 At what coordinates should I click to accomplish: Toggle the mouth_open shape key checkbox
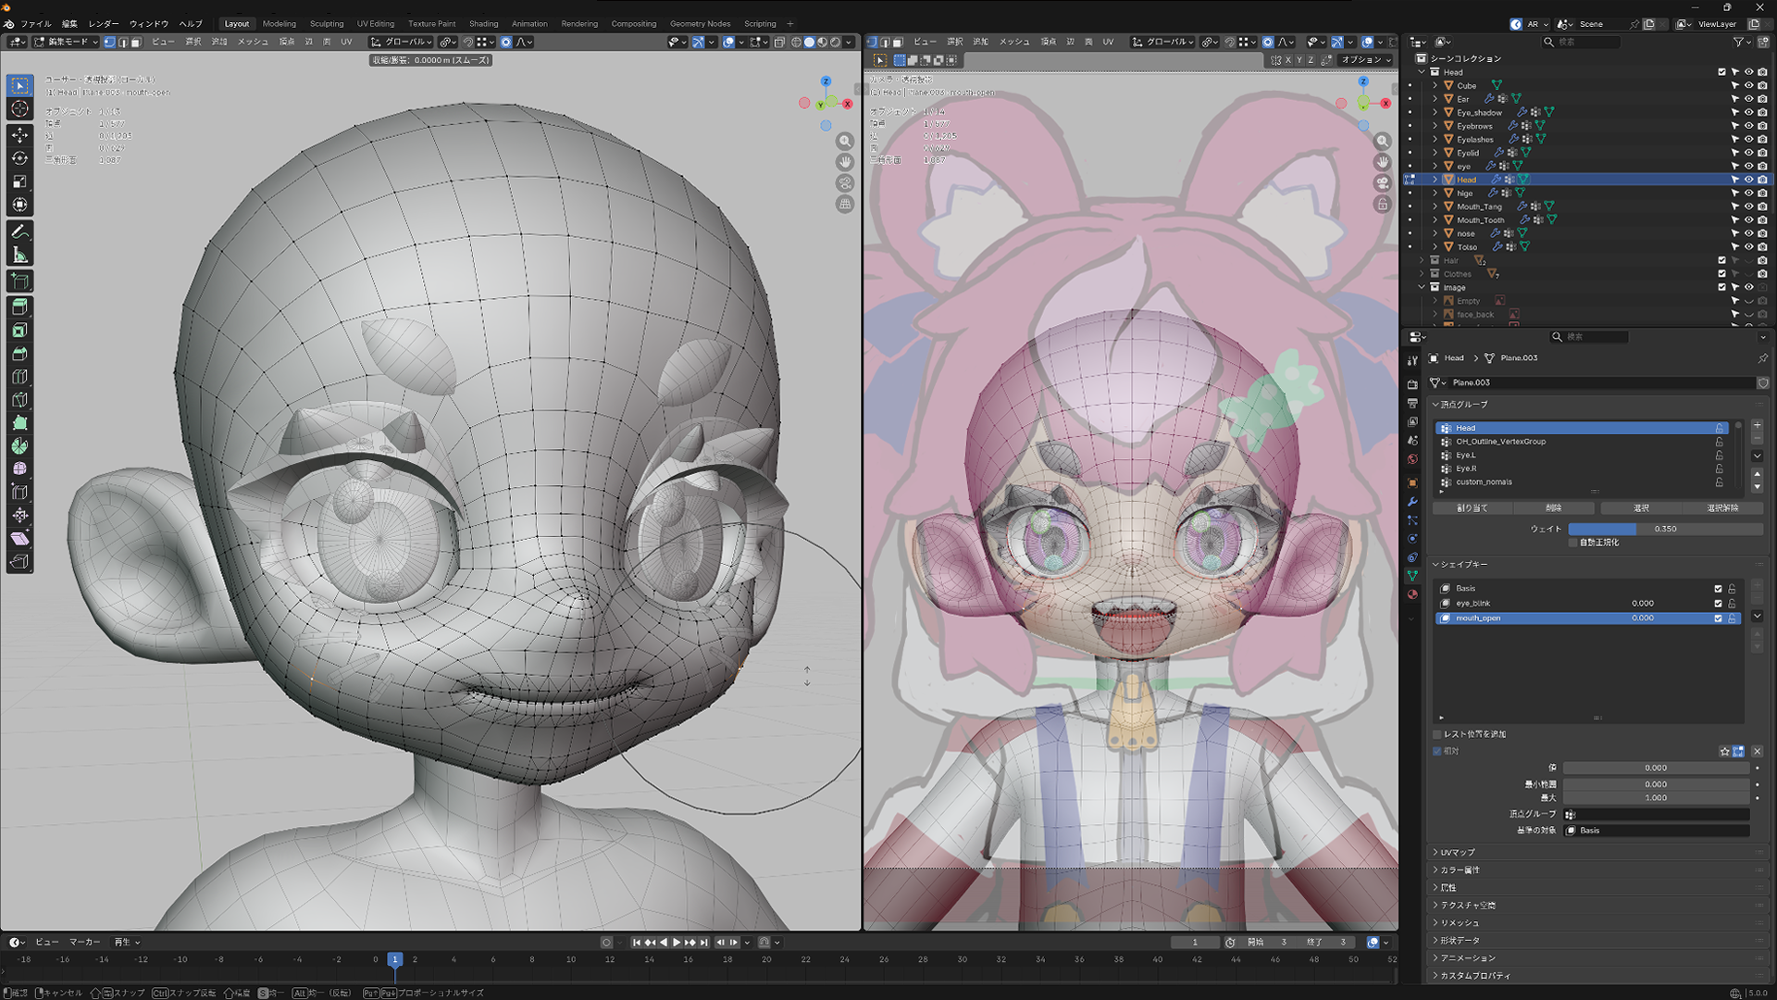[x=1718, y=619]
